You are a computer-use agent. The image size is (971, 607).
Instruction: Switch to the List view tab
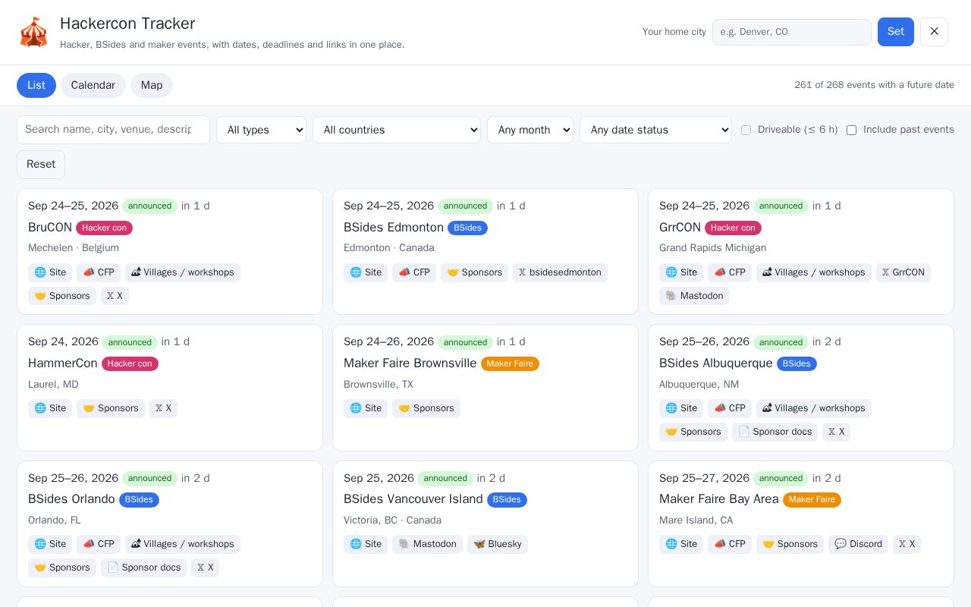coord(36,85)
